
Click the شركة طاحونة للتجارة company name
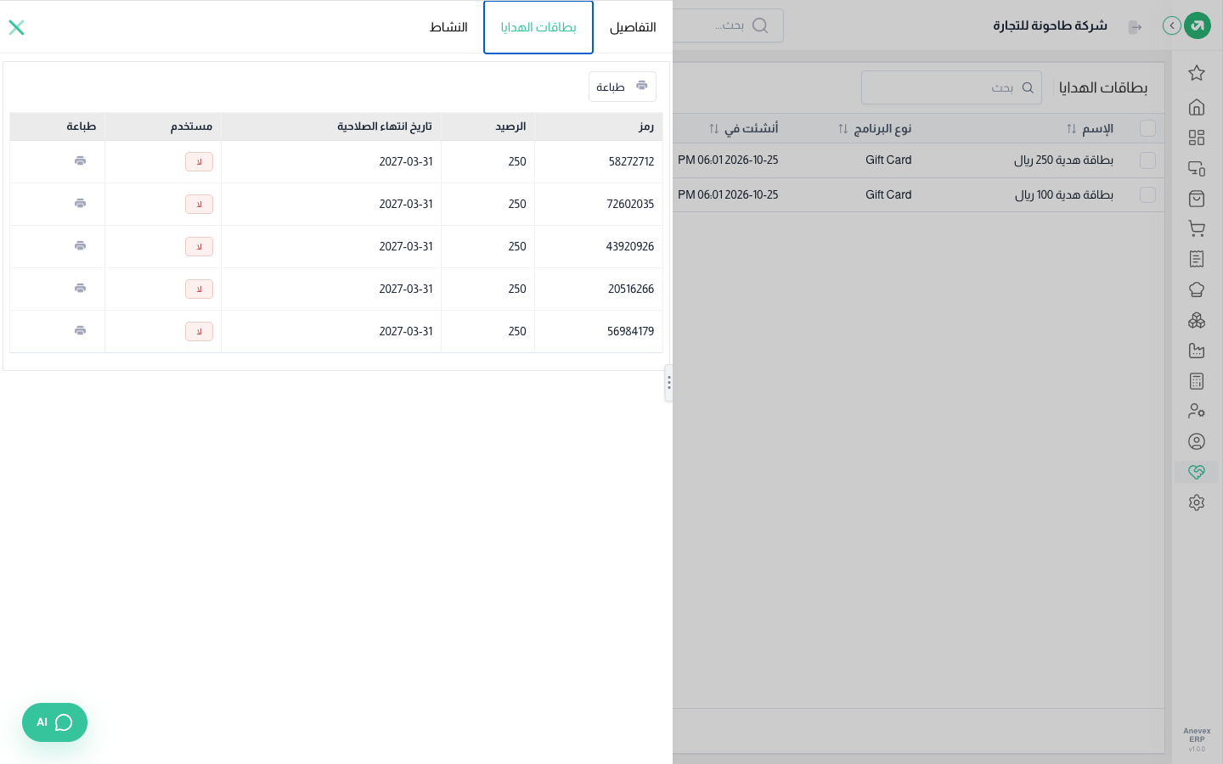pos(1051,26)
